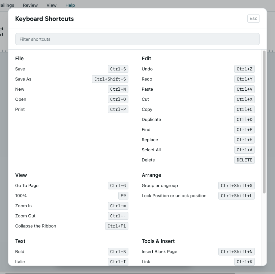Click the File section heading
Screen dimensions: 275x274
click(x=19, y=58)
